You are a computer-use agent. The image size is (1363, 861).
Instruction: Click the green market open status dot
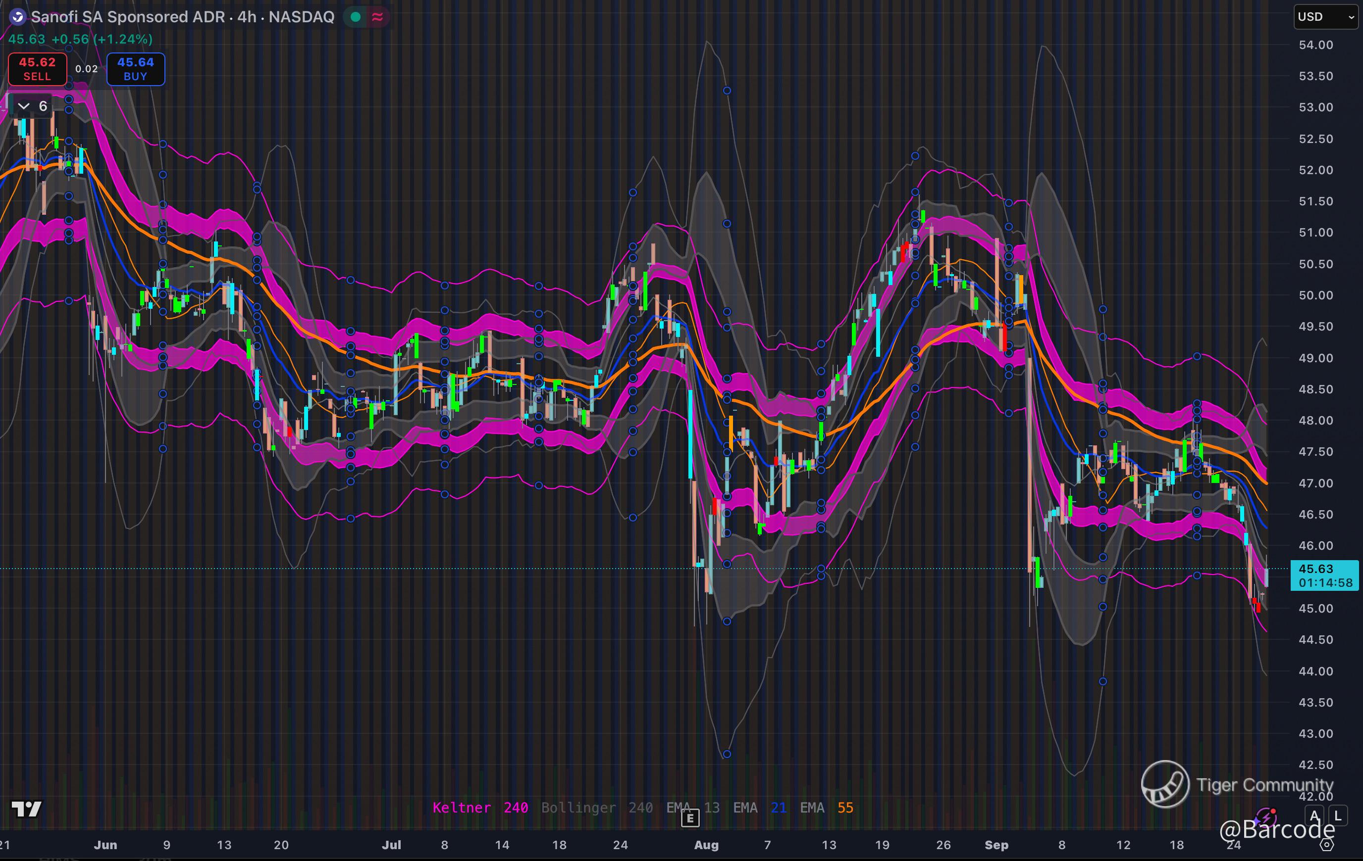pyautogui.click(x=356, y=17)
